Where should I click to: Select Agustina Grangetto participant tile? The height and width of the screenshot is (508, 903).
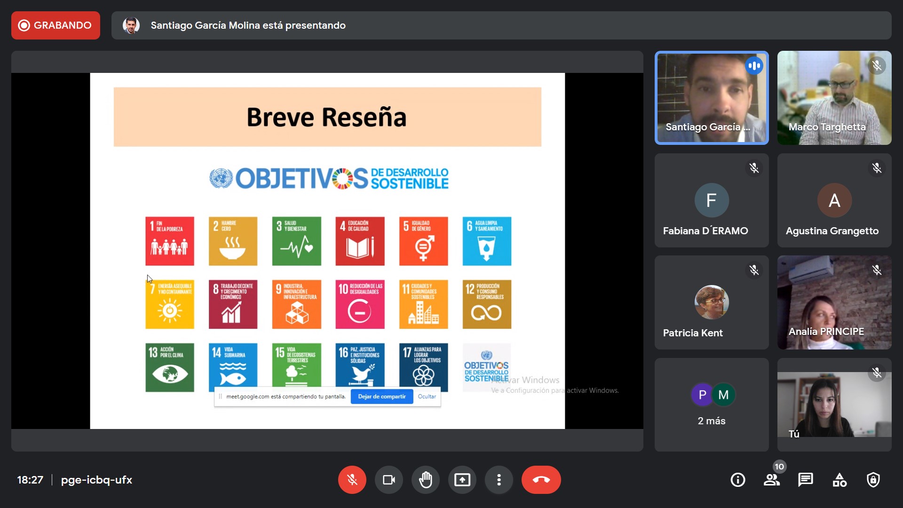(834, 200)
